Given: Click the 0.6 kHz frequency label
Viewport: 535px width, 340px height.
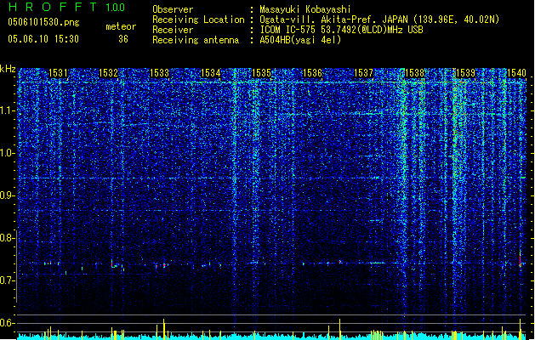Looking at the screenshot, I should tap(7, 323).
